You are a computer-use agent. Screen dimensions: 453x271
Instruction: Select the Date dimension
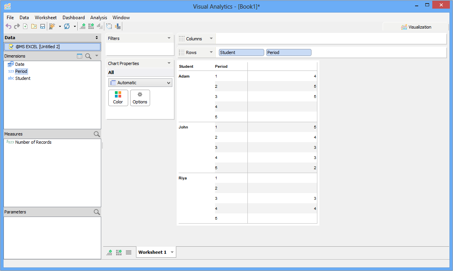[x=20, y=64]
